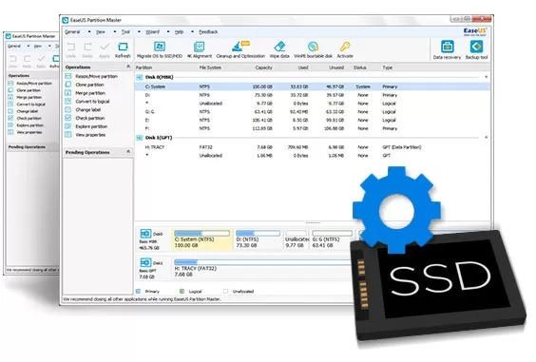Click Convert to logical in the back window
The width and height of the screenshot is (536, 362).
coord(27,105)
